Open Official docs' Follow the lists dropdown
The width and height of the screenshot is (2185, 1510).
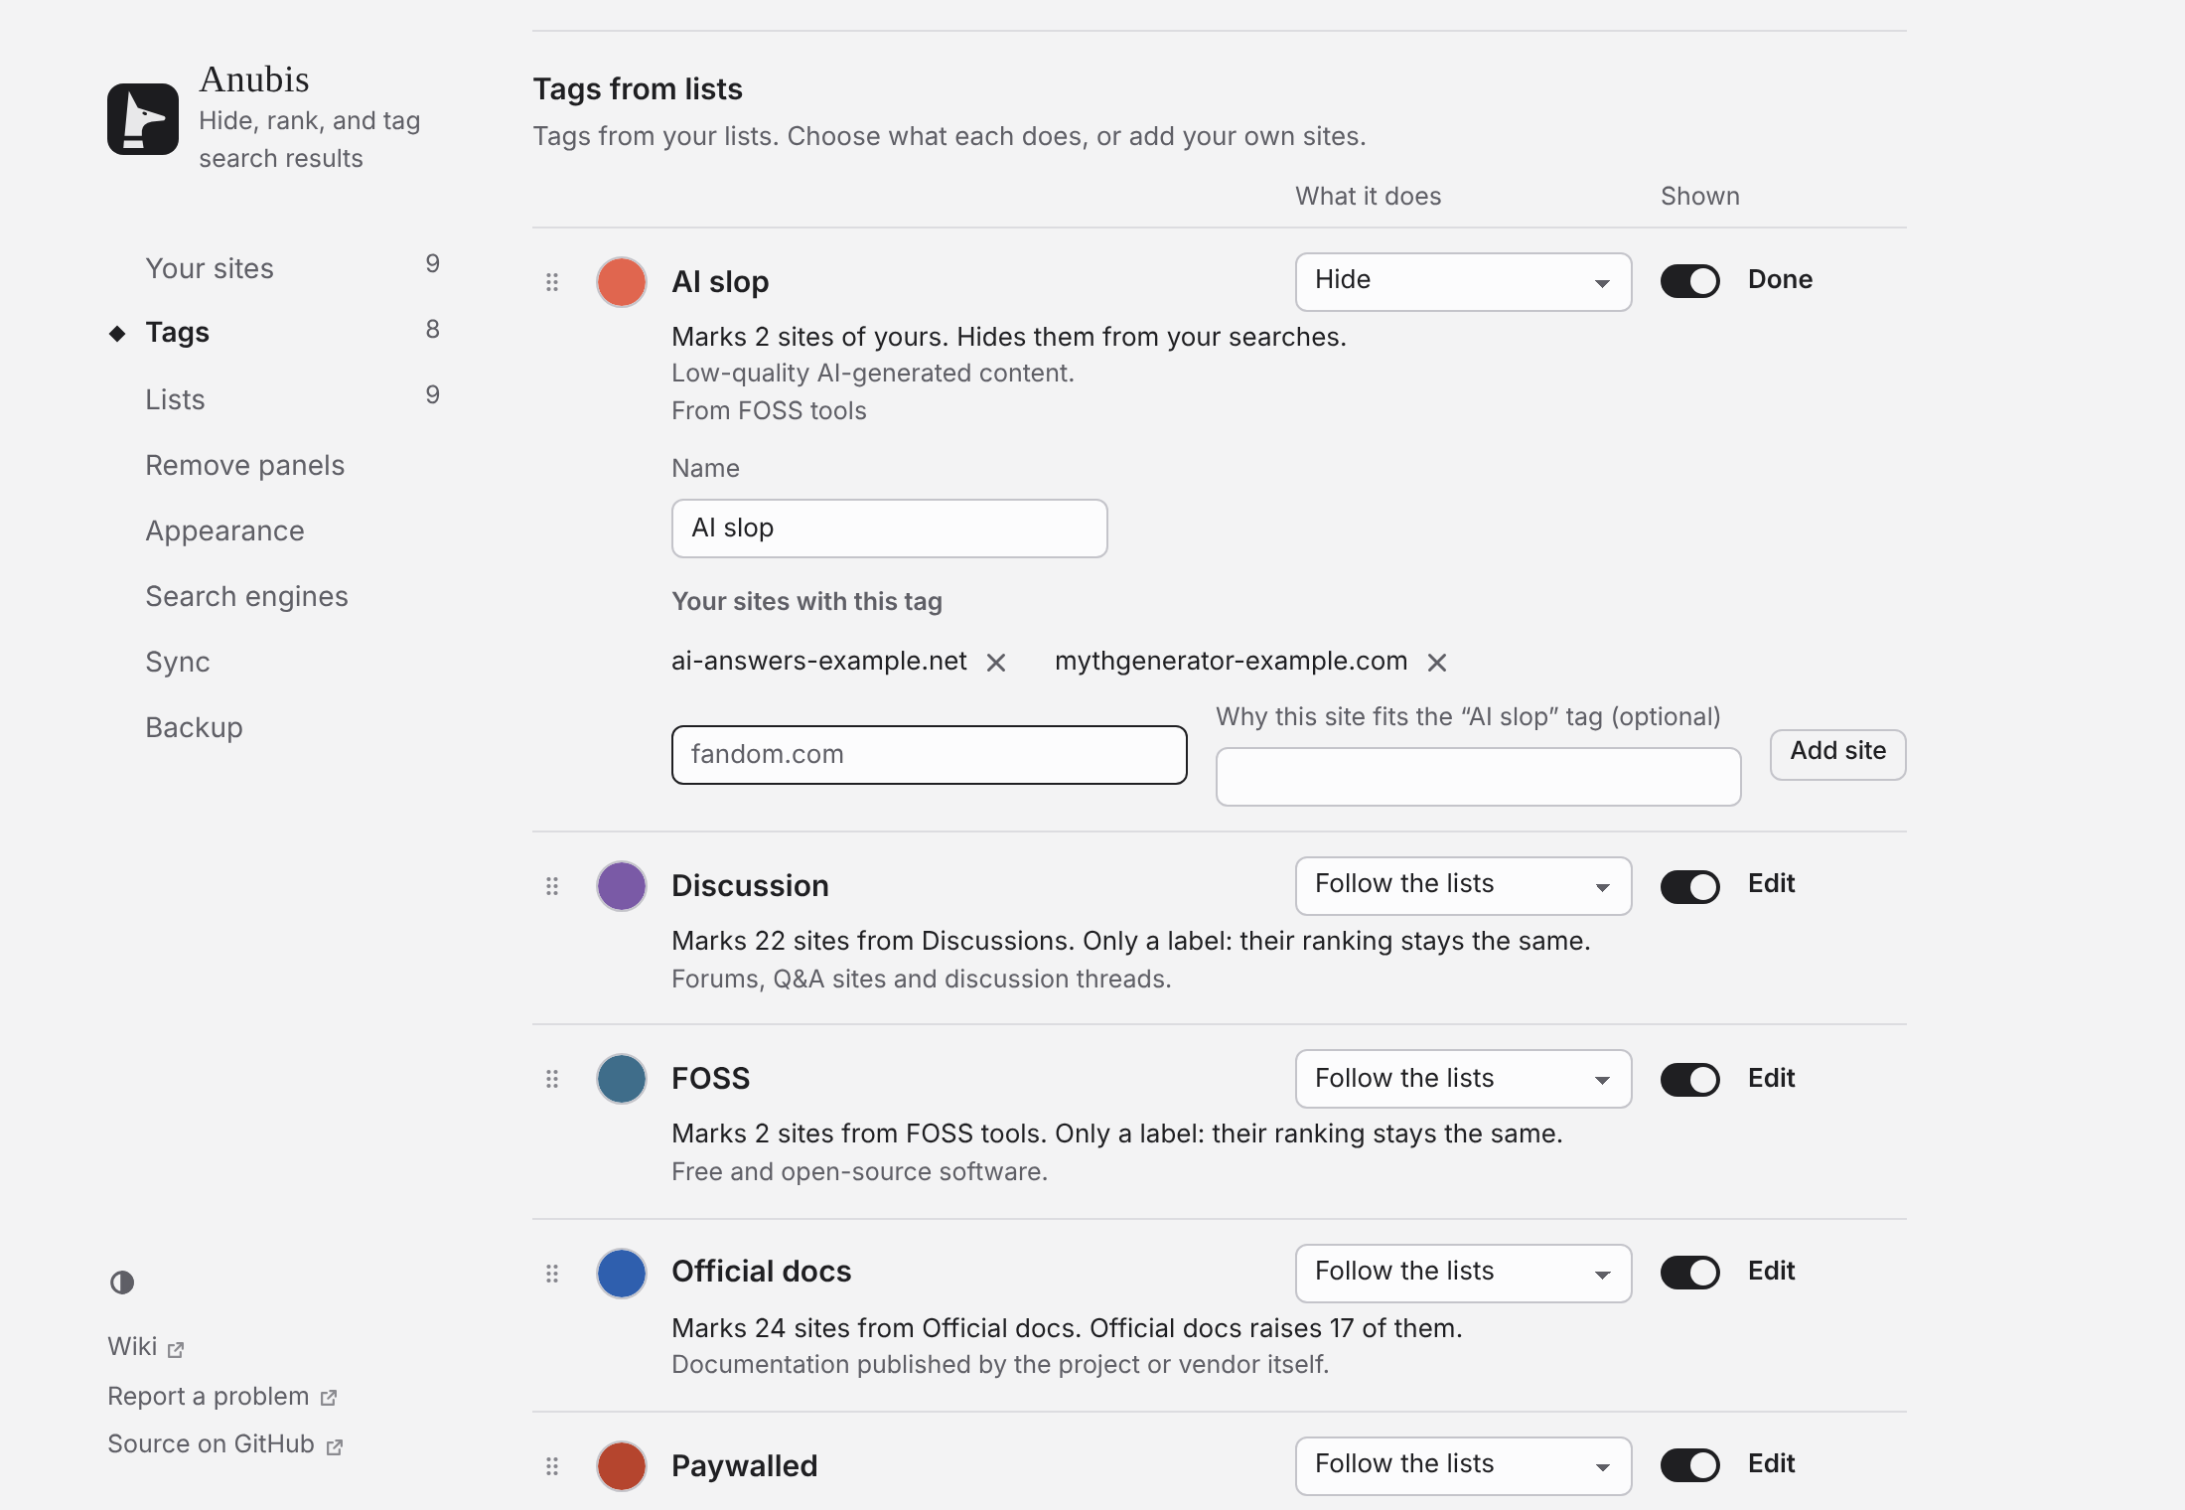1463,1274
